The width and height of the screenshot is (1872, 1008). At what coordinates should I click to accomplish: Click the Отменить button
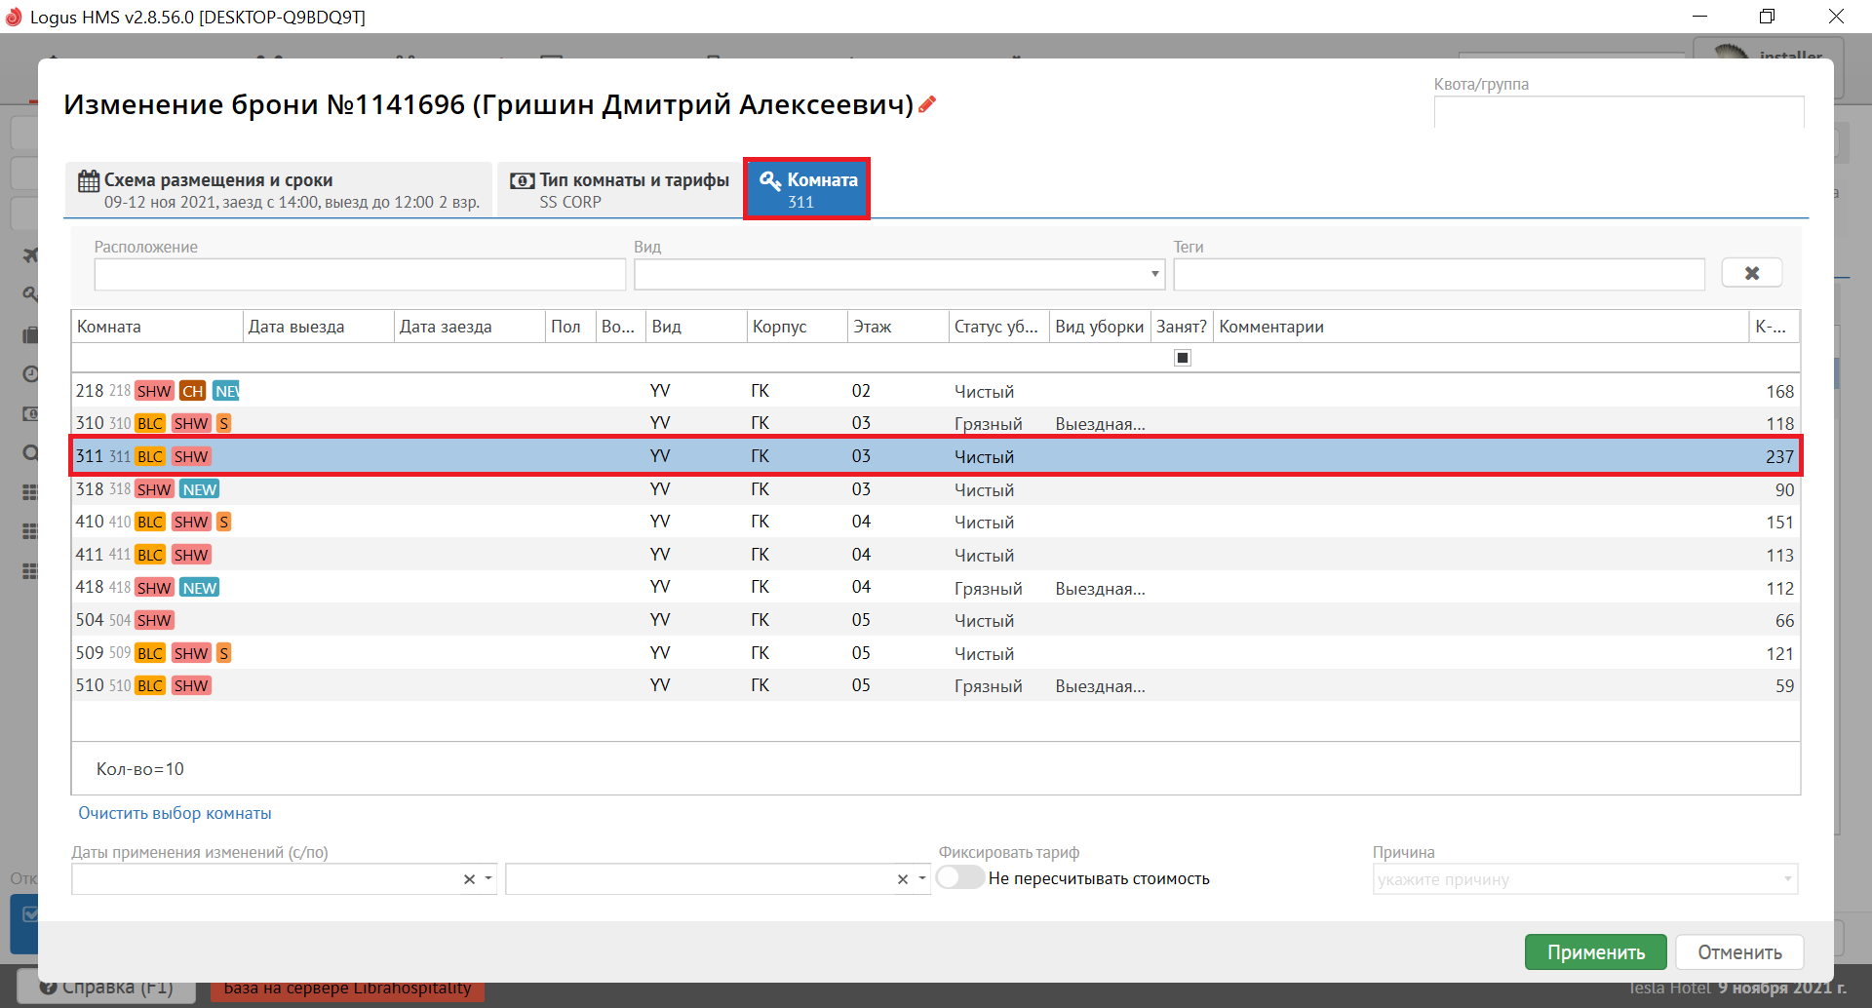click(1739, 952)
